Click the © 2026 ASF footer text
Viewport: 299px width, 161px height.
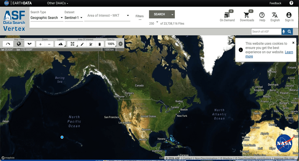(173, 158)
